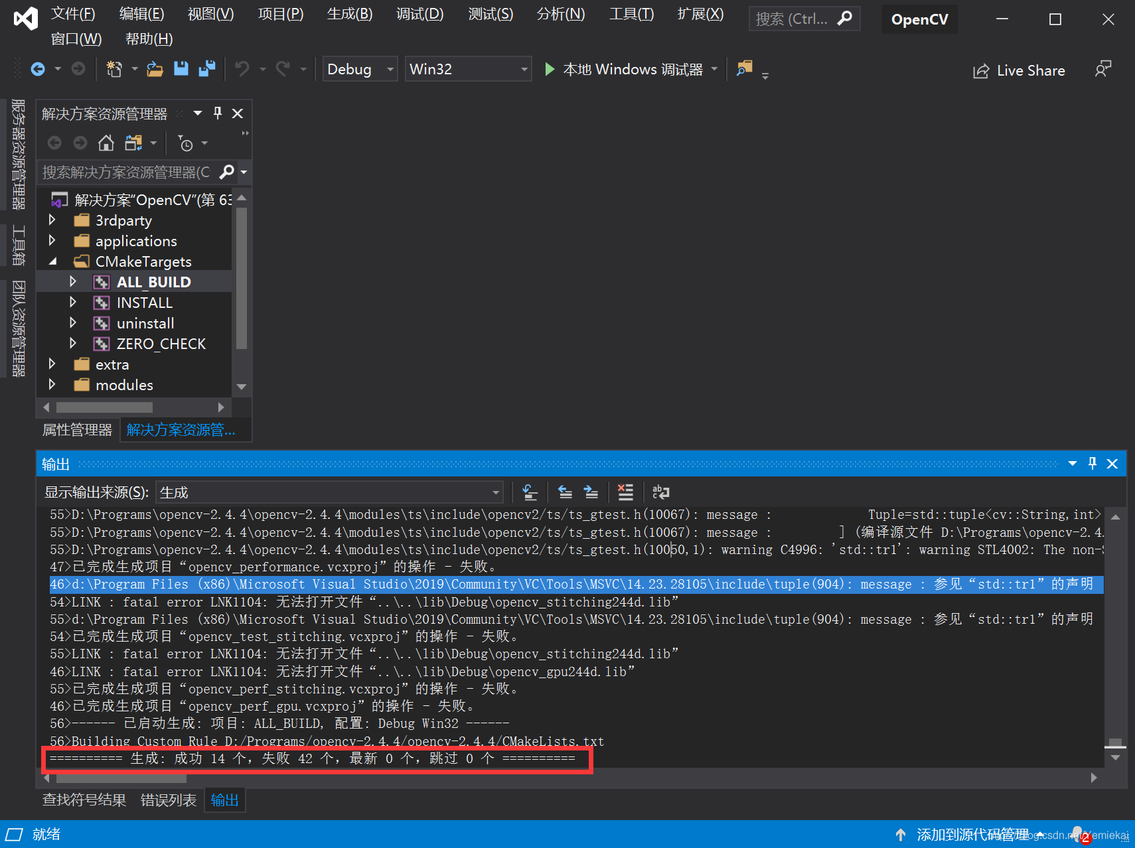This screenshot has height=848, width=1135.
Task: Click 添加到源代码管理 in the status bar
Action: tap(972, 834)
